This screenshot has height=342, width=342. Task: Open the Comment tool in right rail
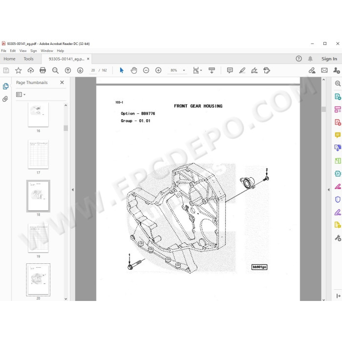tap(338, 135)
